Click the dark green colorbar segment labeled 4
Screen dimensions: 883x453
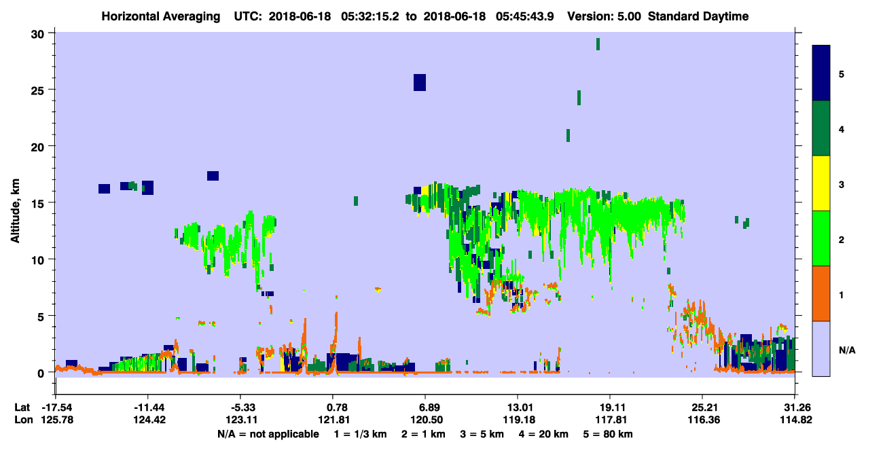pos(821,128)
